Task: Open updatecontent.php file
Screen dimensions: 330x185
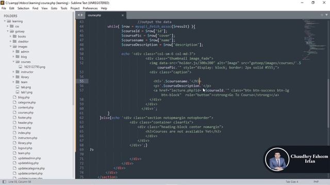Action: tap(30, 173)
